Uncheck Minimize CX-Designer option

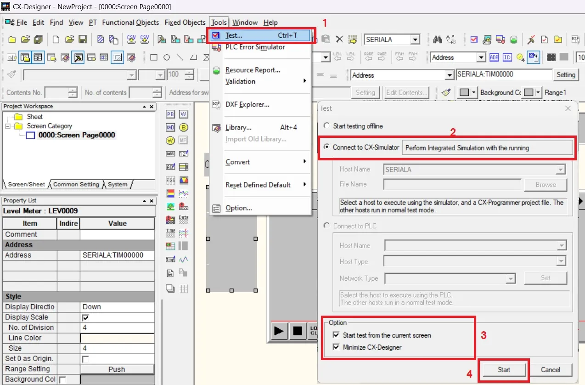[x=337, y=348]
